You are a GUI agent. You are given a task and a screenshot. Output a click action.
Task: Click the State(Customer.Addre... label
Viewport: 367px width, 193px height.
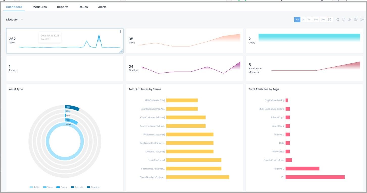coord(152,126)
